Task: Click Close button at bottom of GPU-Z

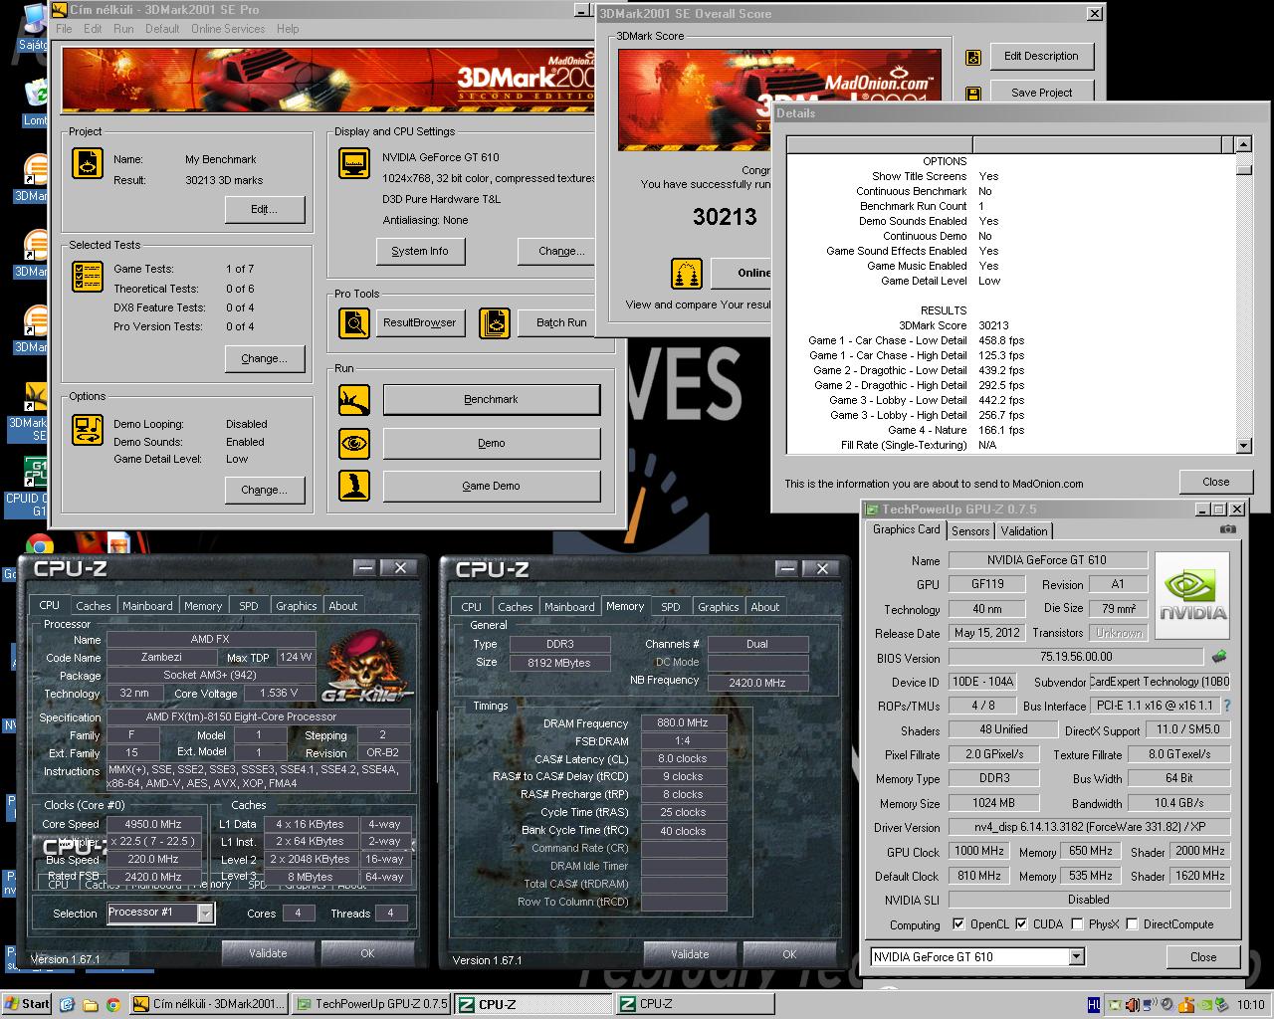Action: [x=1203, y=957]
